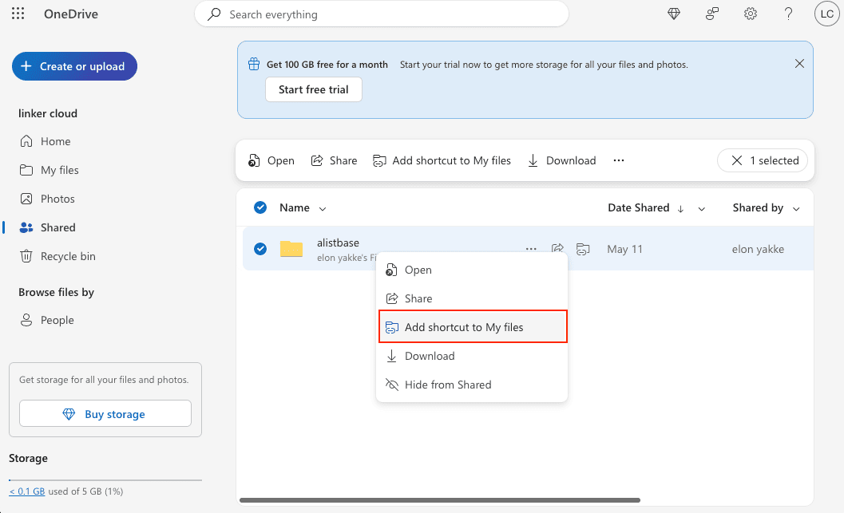
Task: Choose Share from the context menu
Action: (472, 298)
